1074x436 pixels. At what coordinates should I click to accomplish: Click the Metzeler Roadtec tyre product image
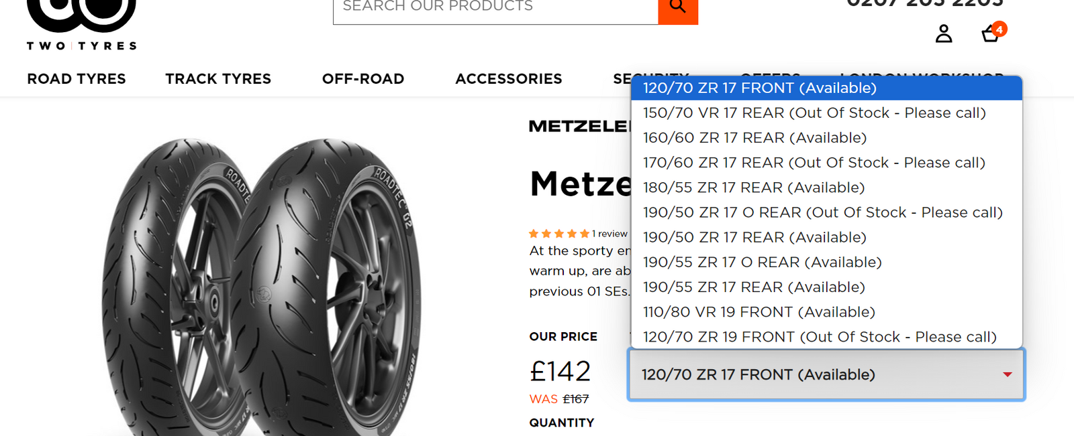pos(262,288)
